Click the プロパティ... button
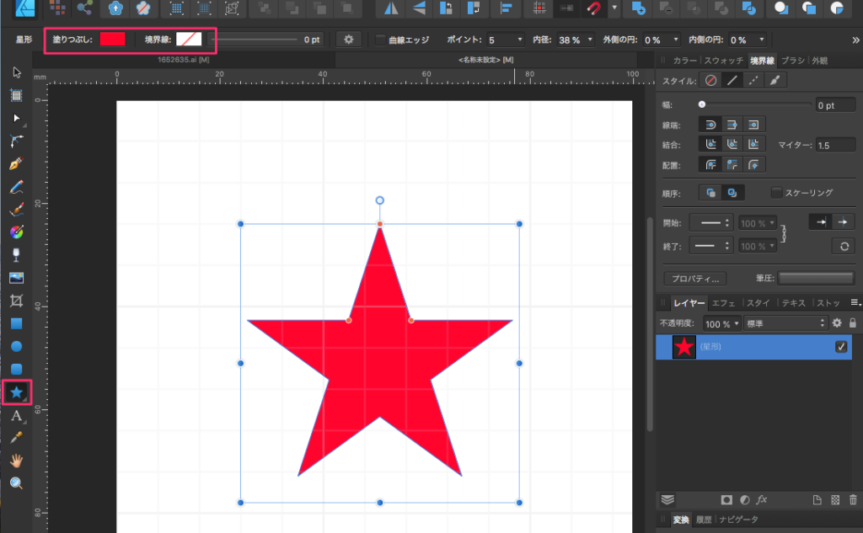This screenshot has height=533, width=863. pyautogui.click(x=695, y=278)
